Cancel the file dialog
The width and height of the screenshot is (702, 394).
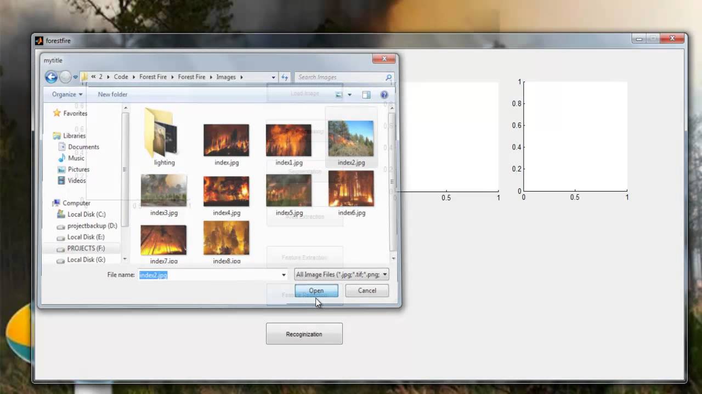pos(367,291)
